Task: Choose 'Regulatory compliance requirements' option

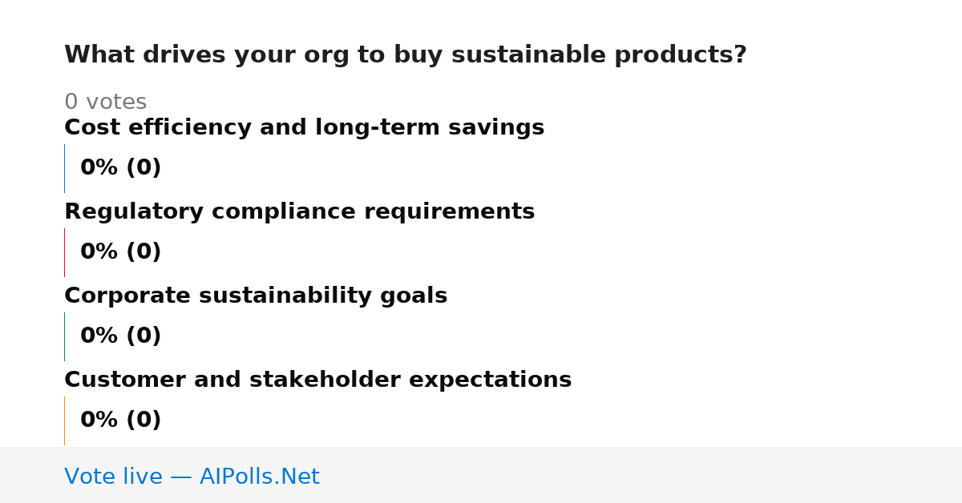Action: (299, 212)
